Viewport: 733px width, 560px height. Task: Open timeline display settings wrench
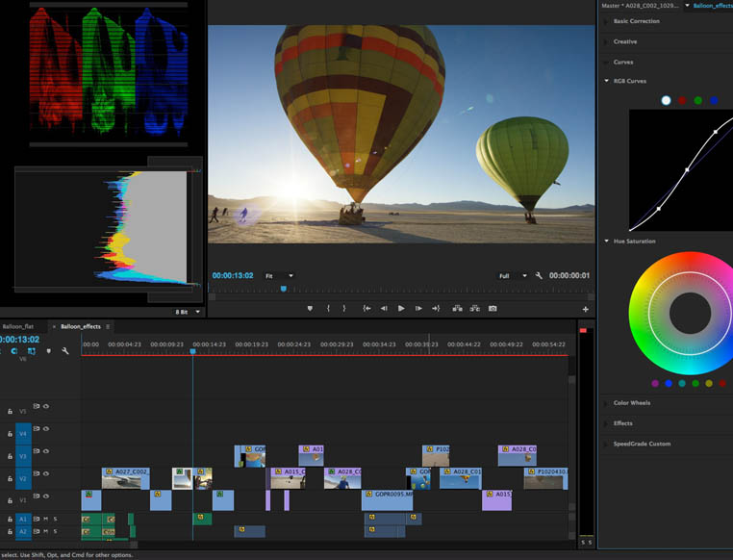[x=65, y=350]
